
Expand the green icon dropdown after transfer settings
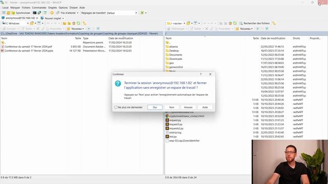point(146,13)
